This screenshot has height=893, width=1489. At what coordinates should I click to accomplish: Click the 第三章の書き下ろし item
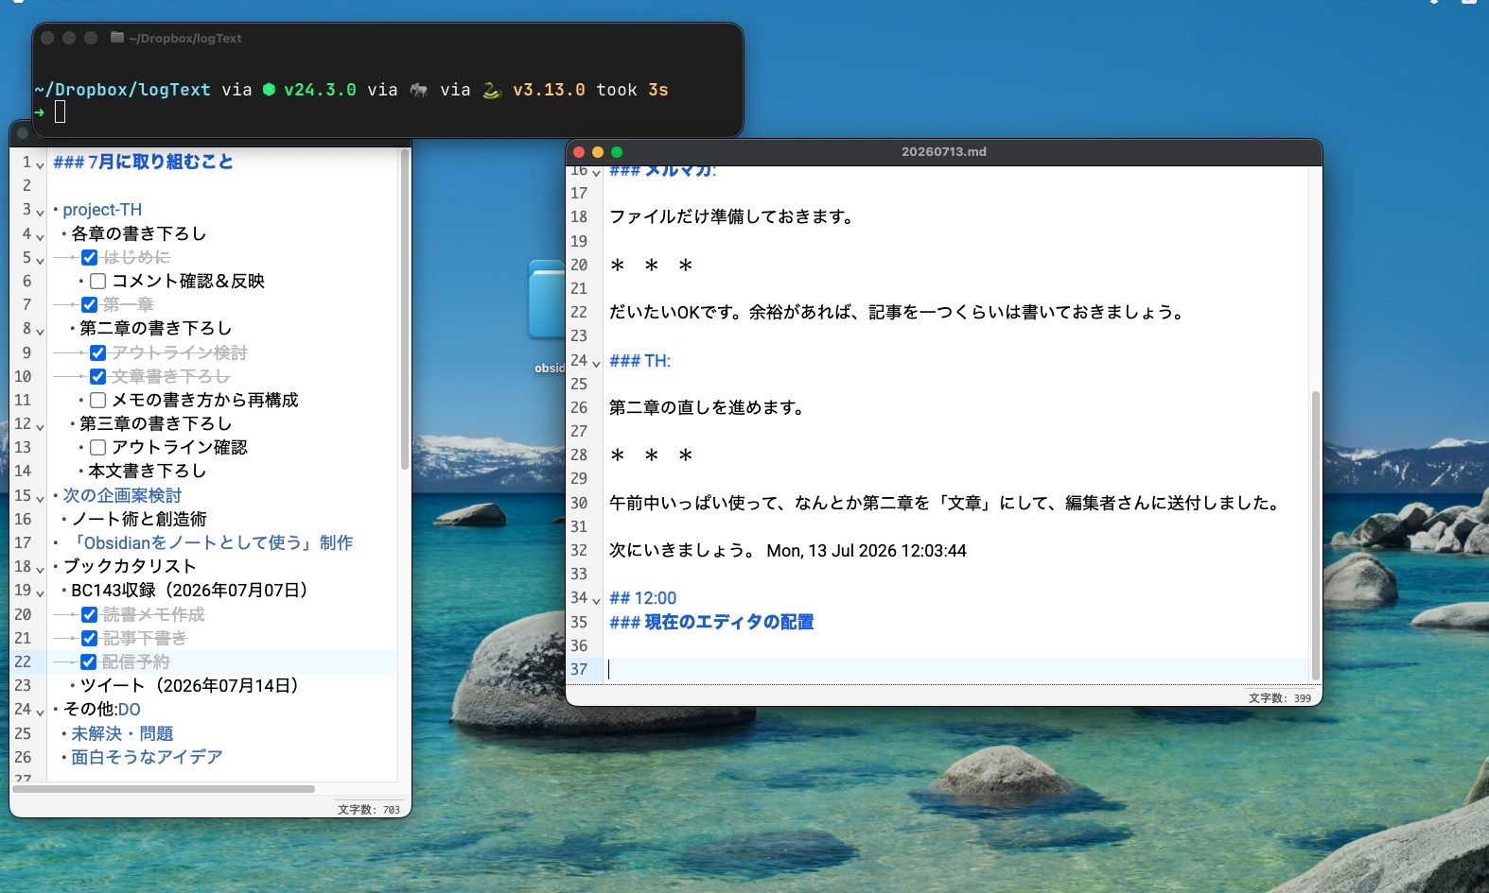pos(155,423)
